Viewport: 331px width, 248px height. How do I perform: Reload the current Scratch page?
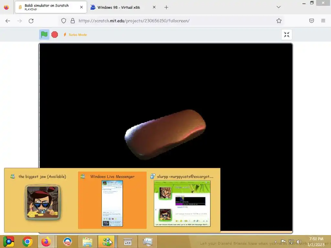coord(31,21)
